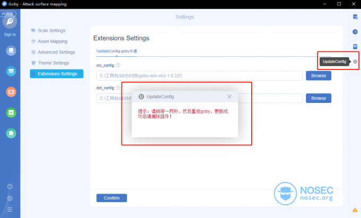Click the clock history icon in right toolbar

point(355,32)
